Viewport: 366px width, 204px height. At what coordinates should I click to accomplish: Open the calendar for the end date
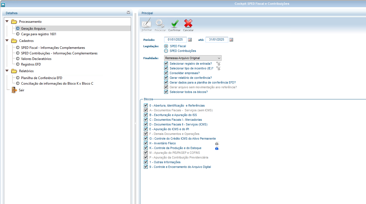[231, 40]
